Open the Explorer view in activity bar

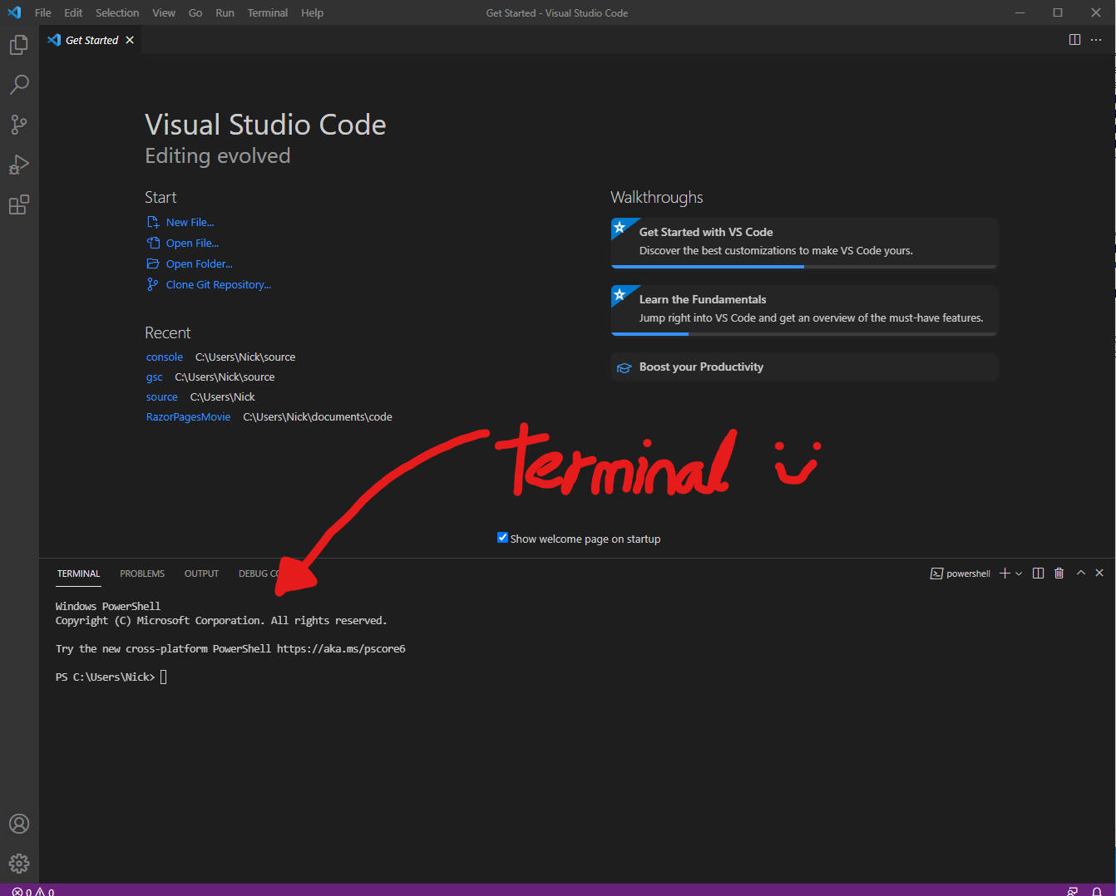click(x=19, y=45)
